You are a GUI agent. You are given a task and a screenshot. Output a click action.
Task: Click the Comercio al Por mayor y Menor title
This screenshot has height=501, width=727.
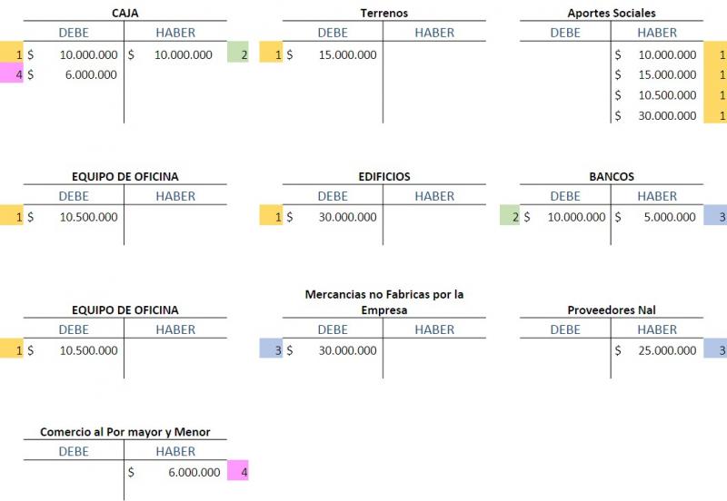(124, 432)
